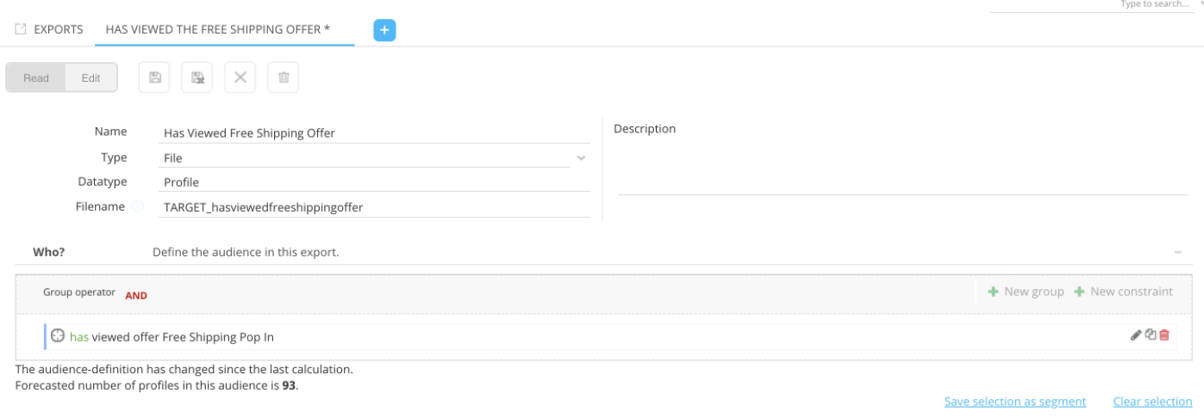The image size is (1204, 418).
Task: Select Has Viewed The Free Shipping Offer tab
Action: tap(218, 29)
